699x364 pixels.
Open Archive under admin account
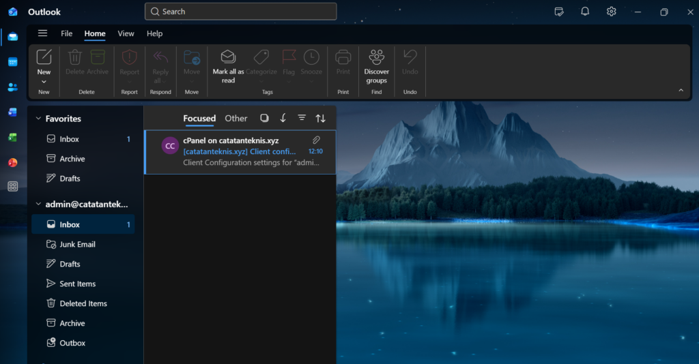[83, 323]
